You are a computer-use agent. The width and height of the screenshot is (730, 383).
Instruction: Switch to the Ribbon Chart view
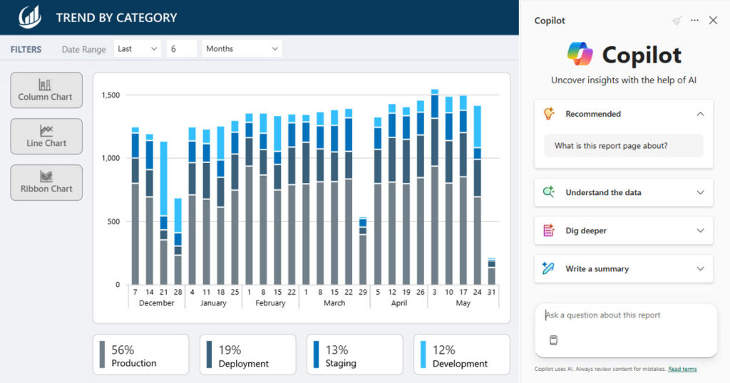pos(46,182)
